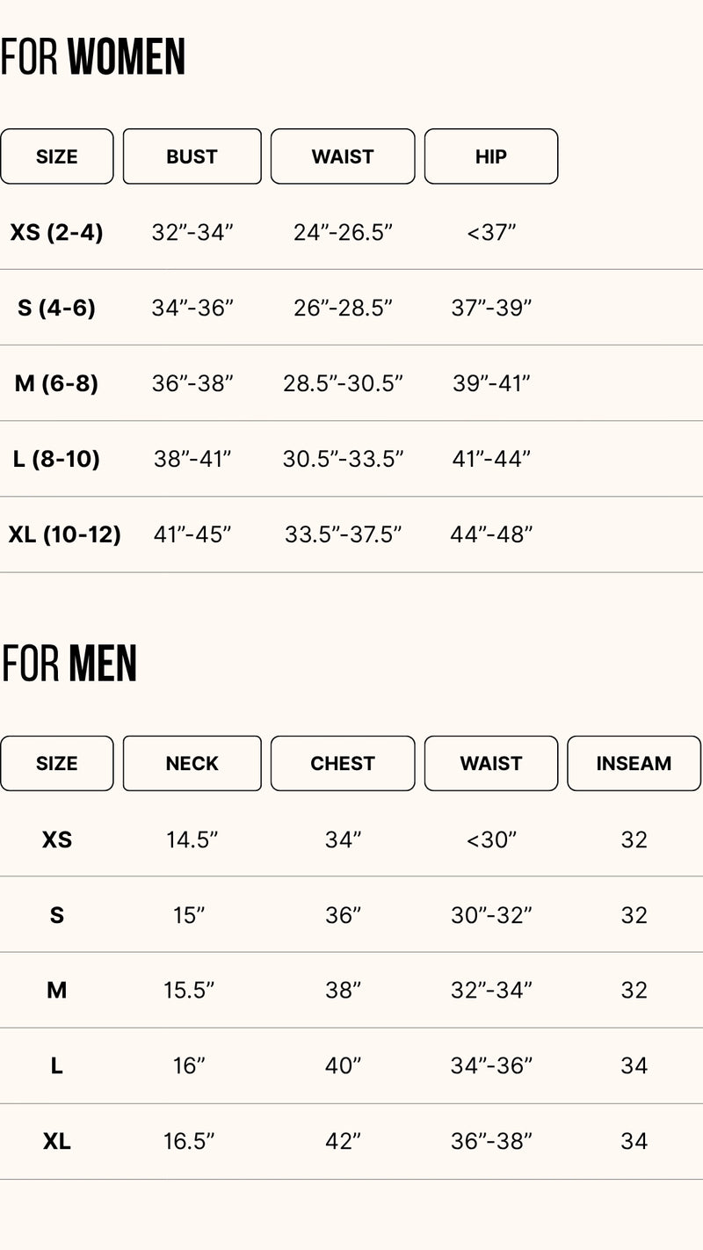This screenshot has width=703, height=1250.
Task: Click the women's WAIST header box
Action: click(343, 156)
